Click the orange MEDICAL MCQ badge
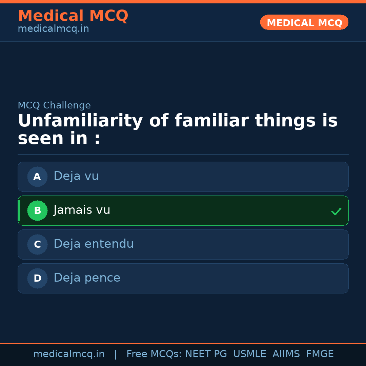Screen dimensions: 366x366 [304, 22]
